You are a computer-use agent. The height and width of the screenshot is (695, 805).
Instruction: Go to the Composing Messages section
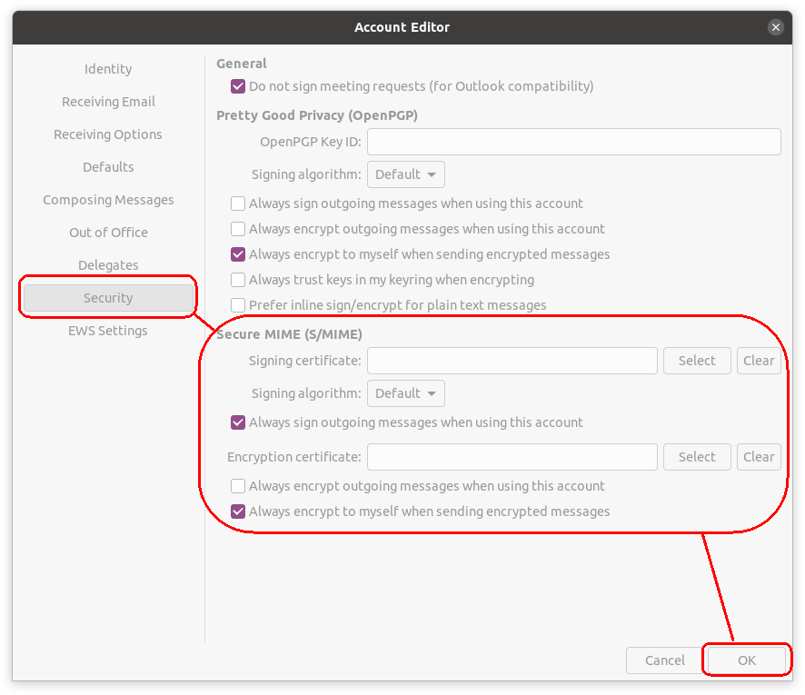(108, 200)
